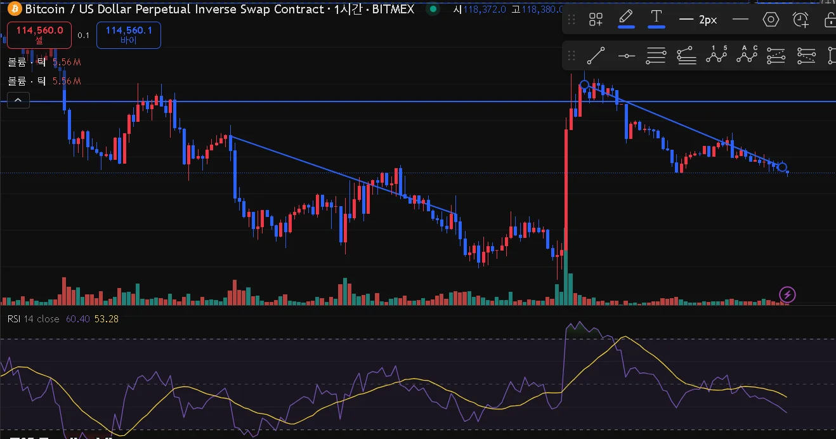Collapse the indicator legend chevron
The width and height of the screenshot is (836, 439).
click(18, 100)
